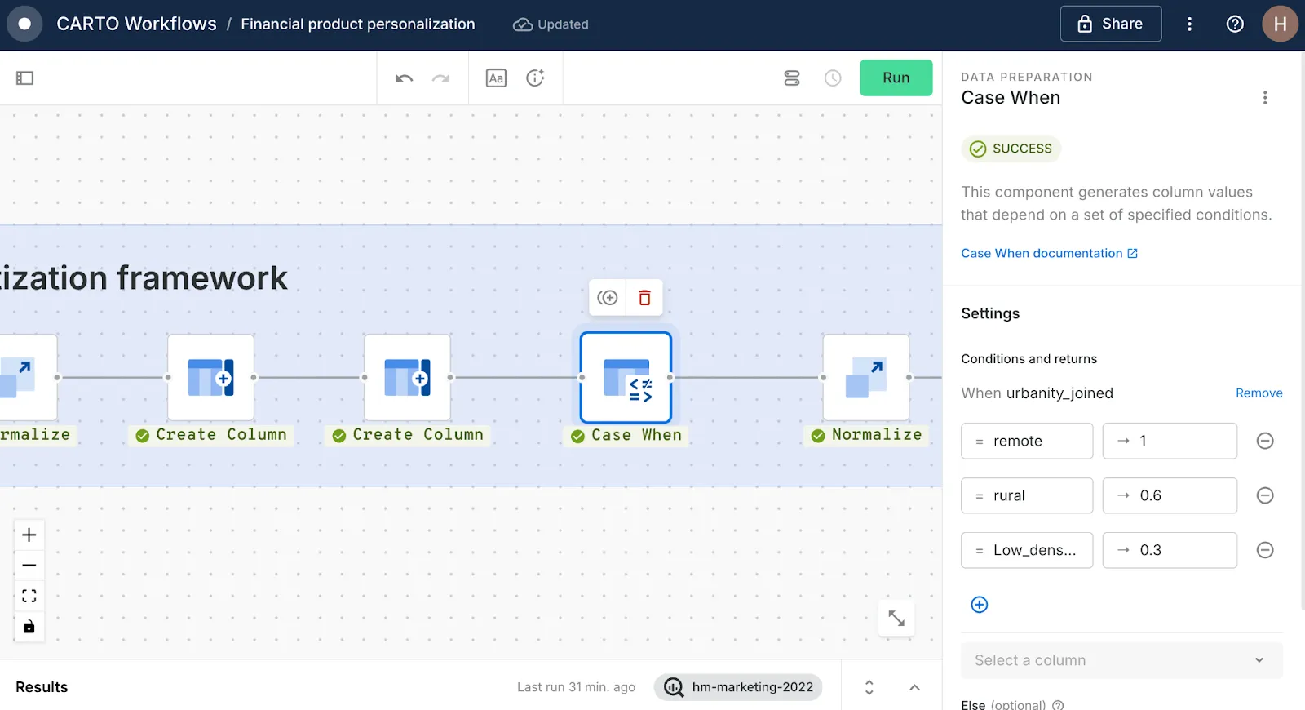The width and height of the screenshot is (1305, 710).
Task: Toggle the left sidebar panel icon
Action: [24, 78]
